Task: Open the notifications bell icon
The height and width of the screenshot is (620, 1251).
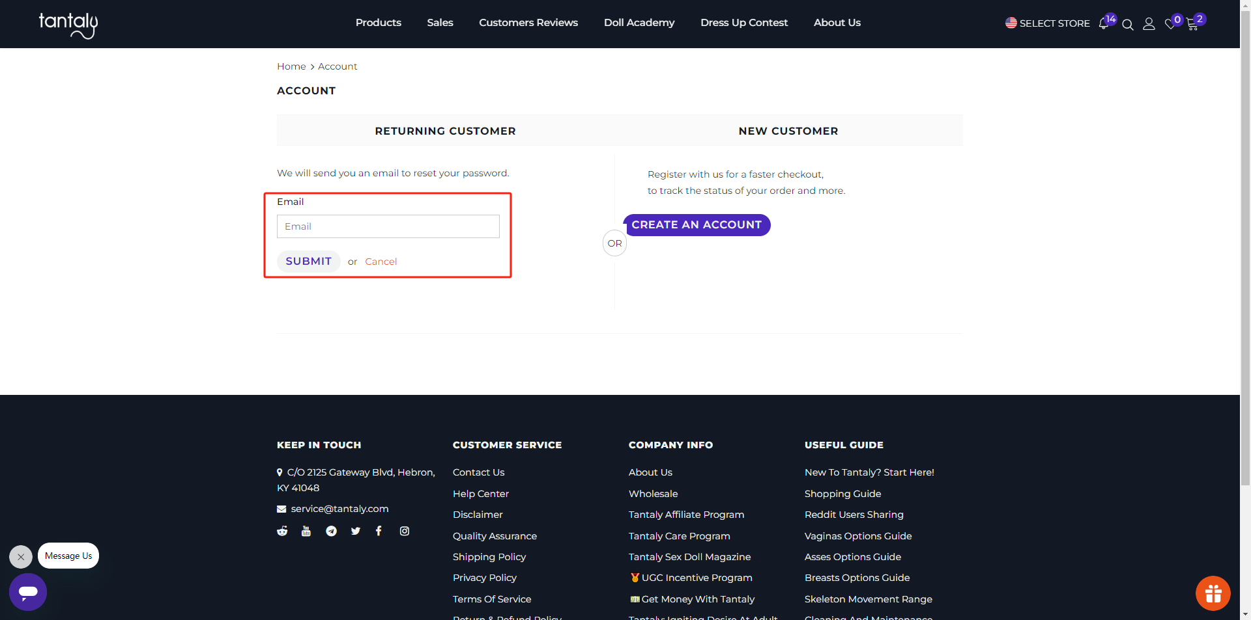Action: pyautogui.click(x=1104, y=23)
